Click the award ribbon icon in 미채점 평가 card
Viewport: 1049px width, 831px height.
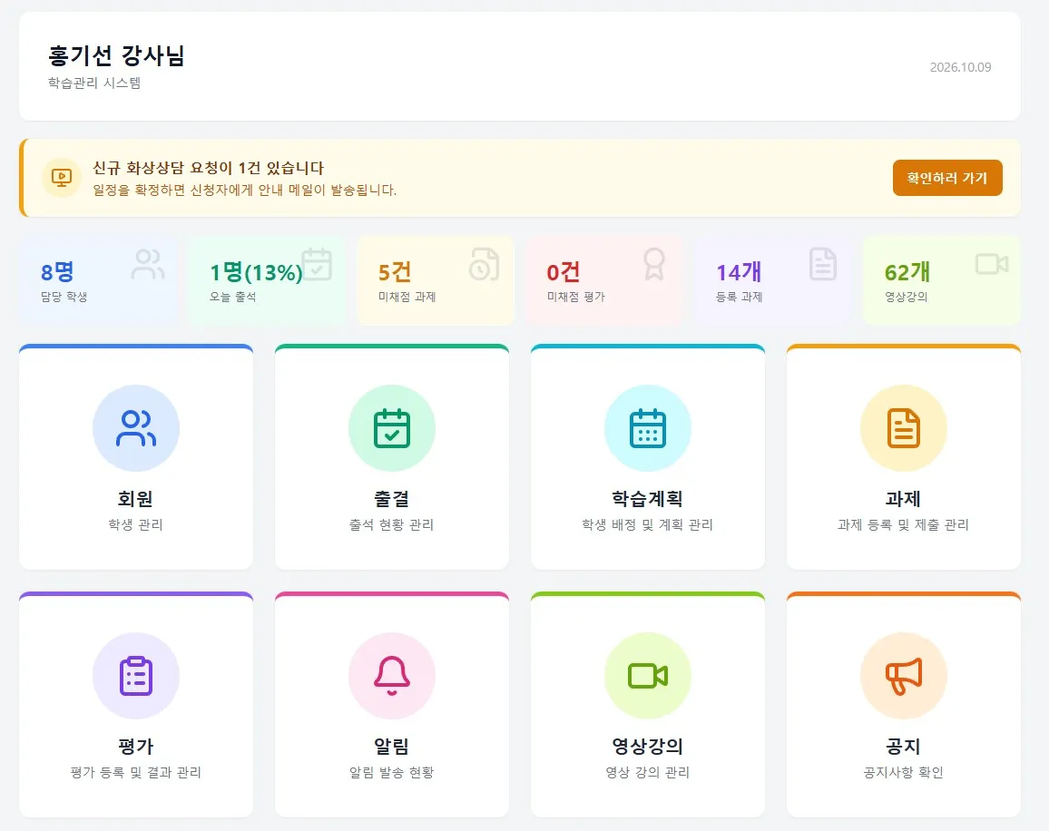click(653, 264)
